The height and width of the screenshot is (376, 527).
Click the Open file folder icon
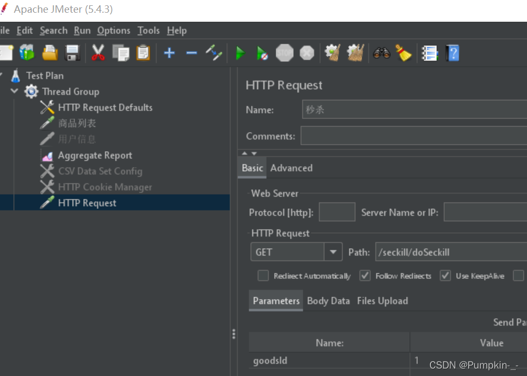50,53
